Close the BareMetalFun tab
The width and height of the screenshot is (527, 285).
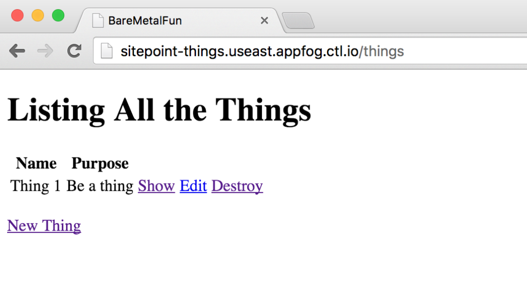[264, 21]
